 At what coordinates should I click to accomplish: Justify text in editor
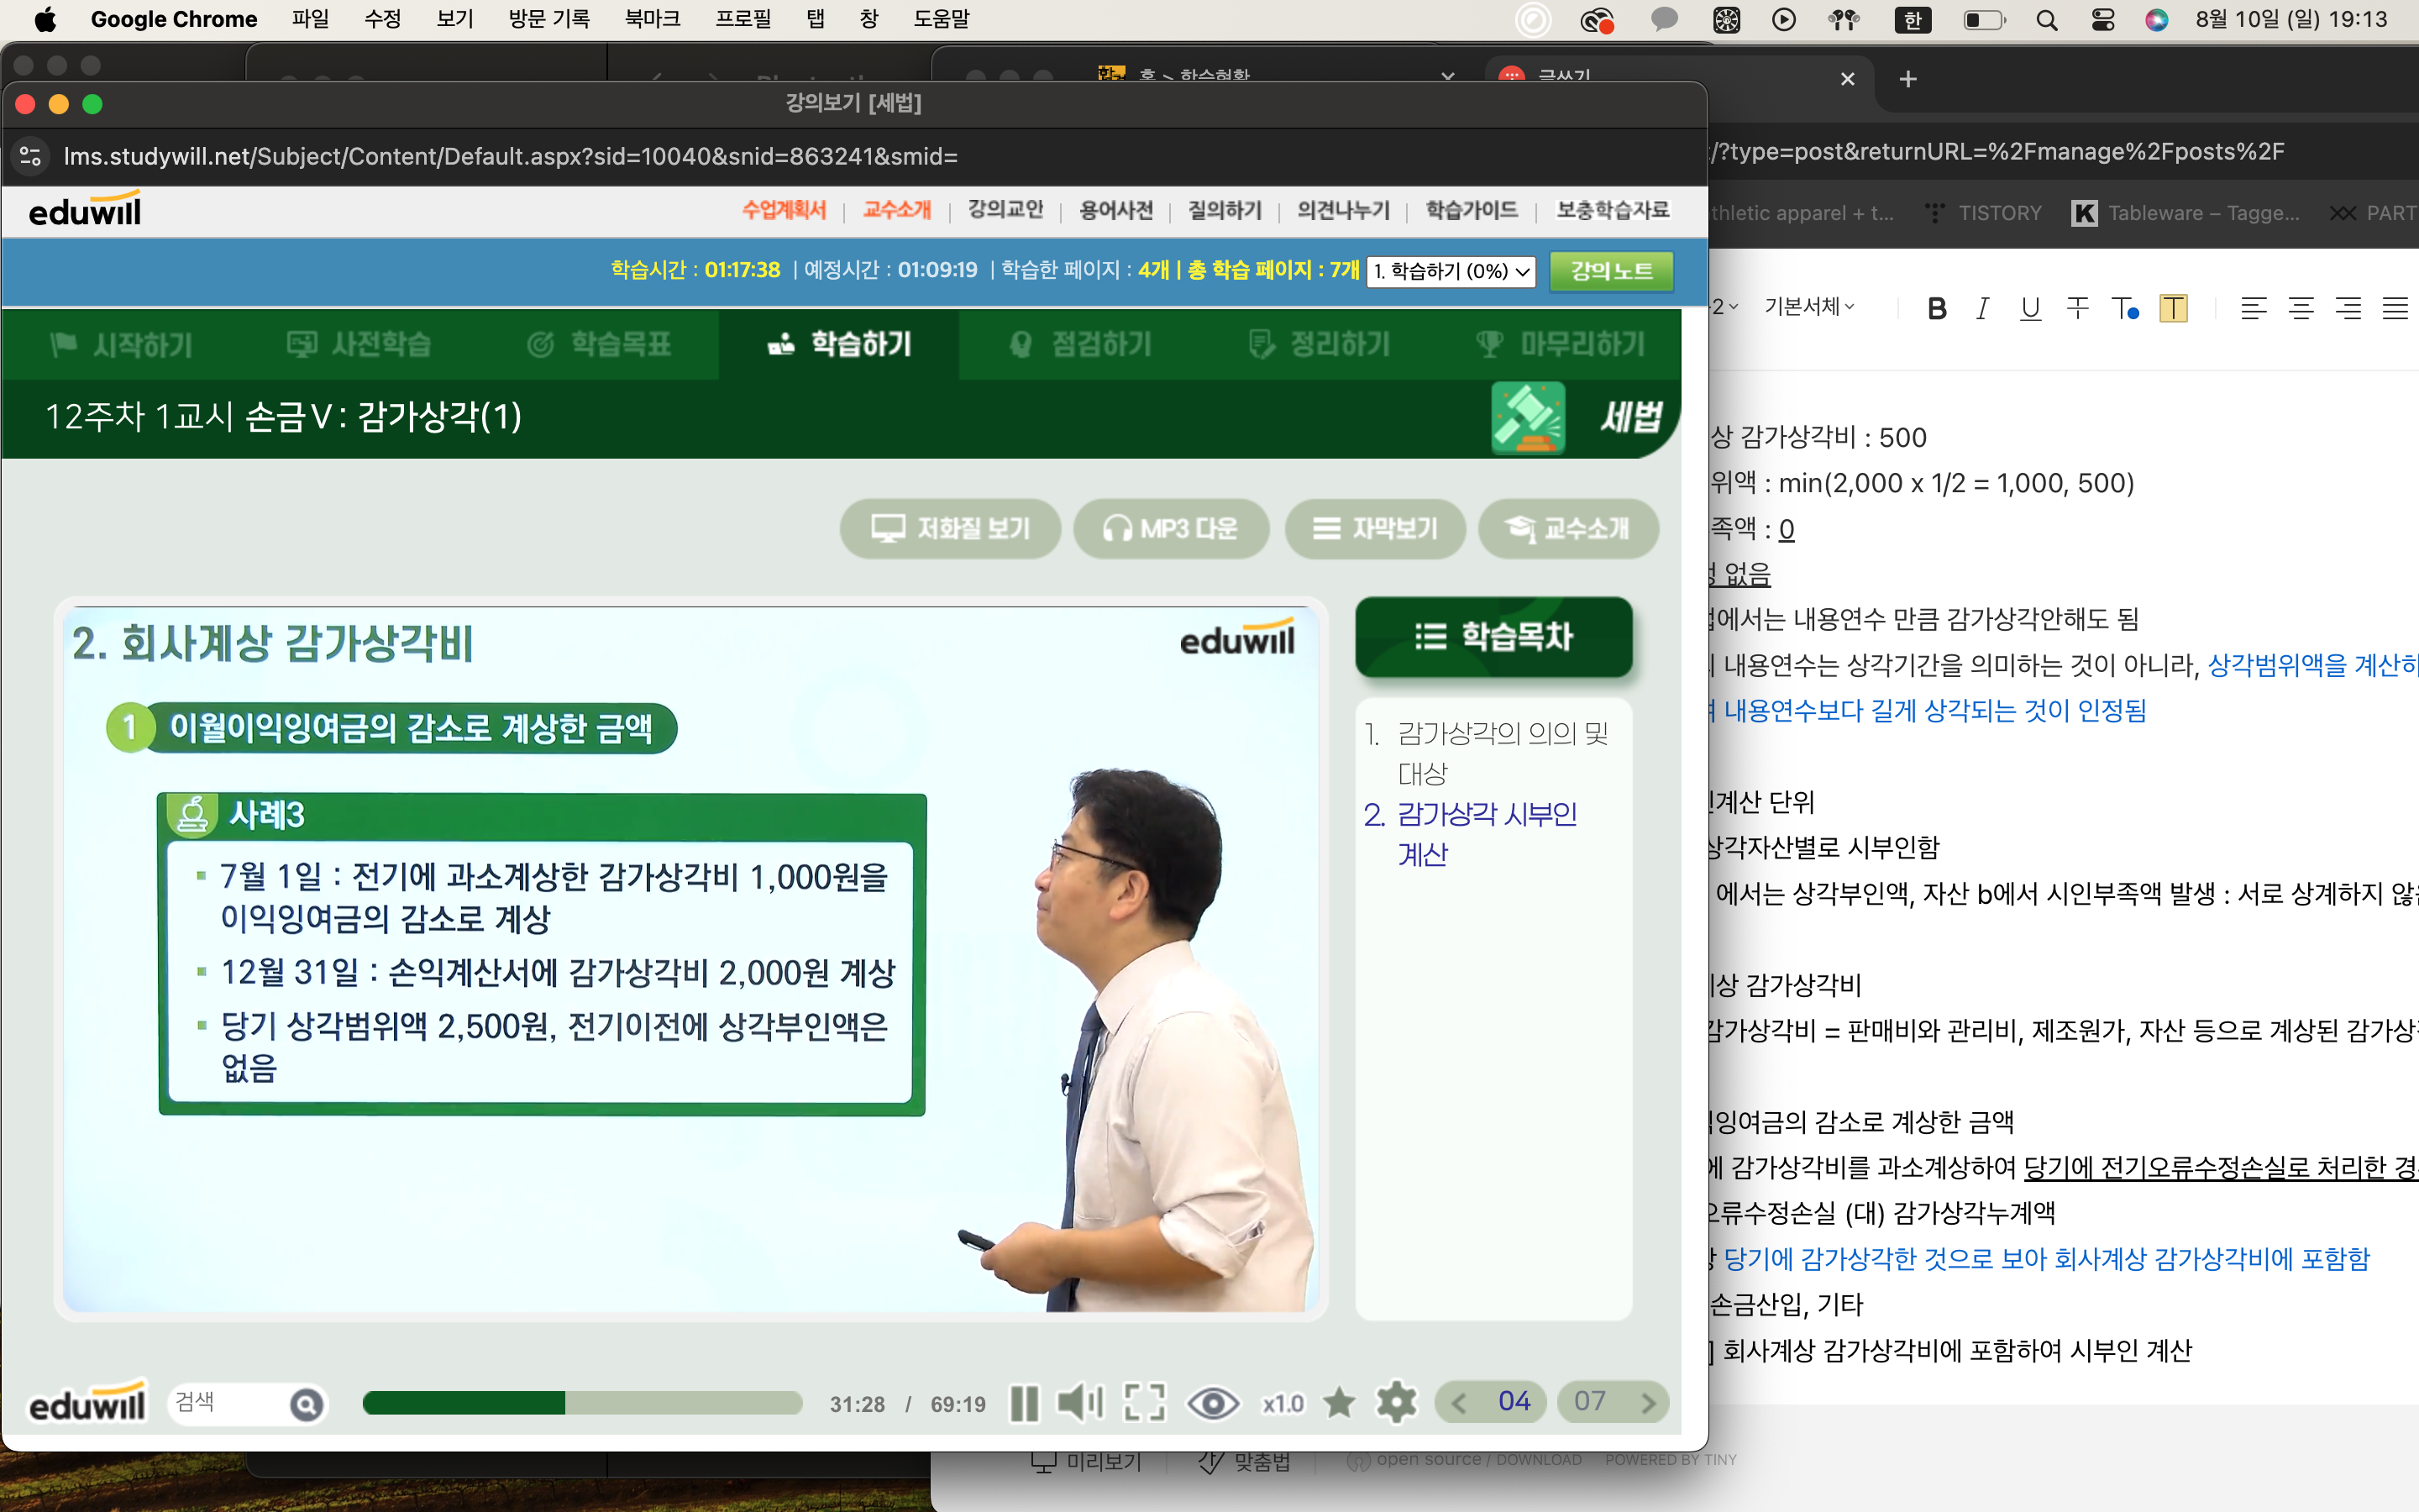pos(2395,308)
